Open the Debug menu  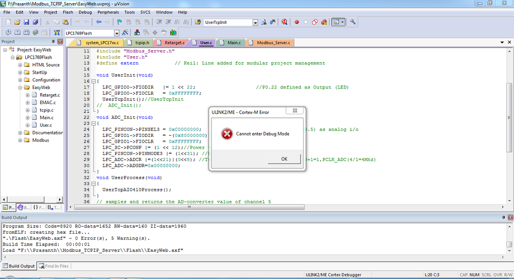pyautogui.click(x=85, y=12)
